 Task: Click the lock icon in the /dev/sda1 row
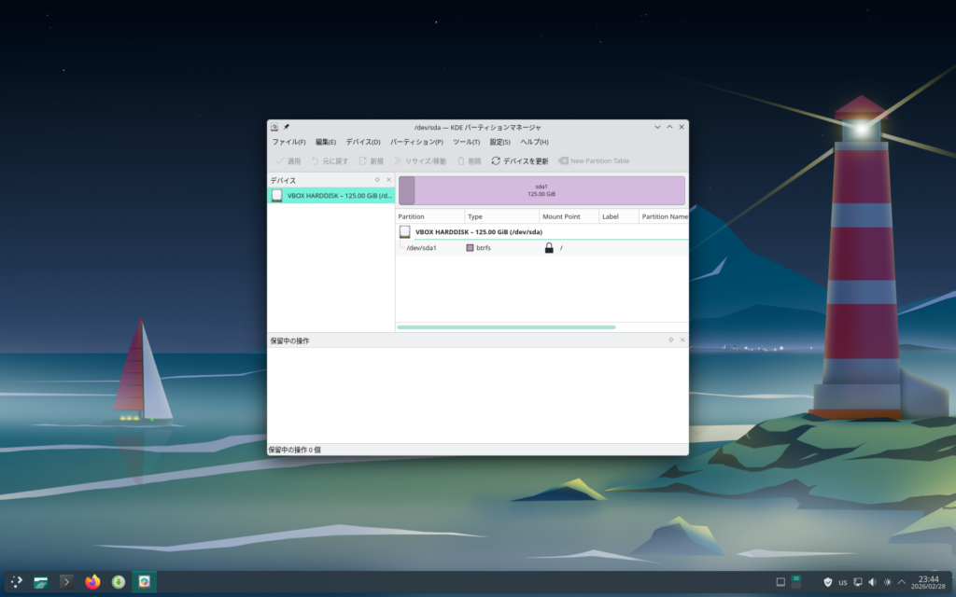[549, 248]
